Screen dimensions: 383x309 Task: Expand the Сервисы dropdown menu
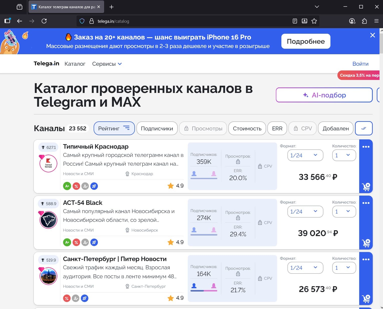pos(107,64)
